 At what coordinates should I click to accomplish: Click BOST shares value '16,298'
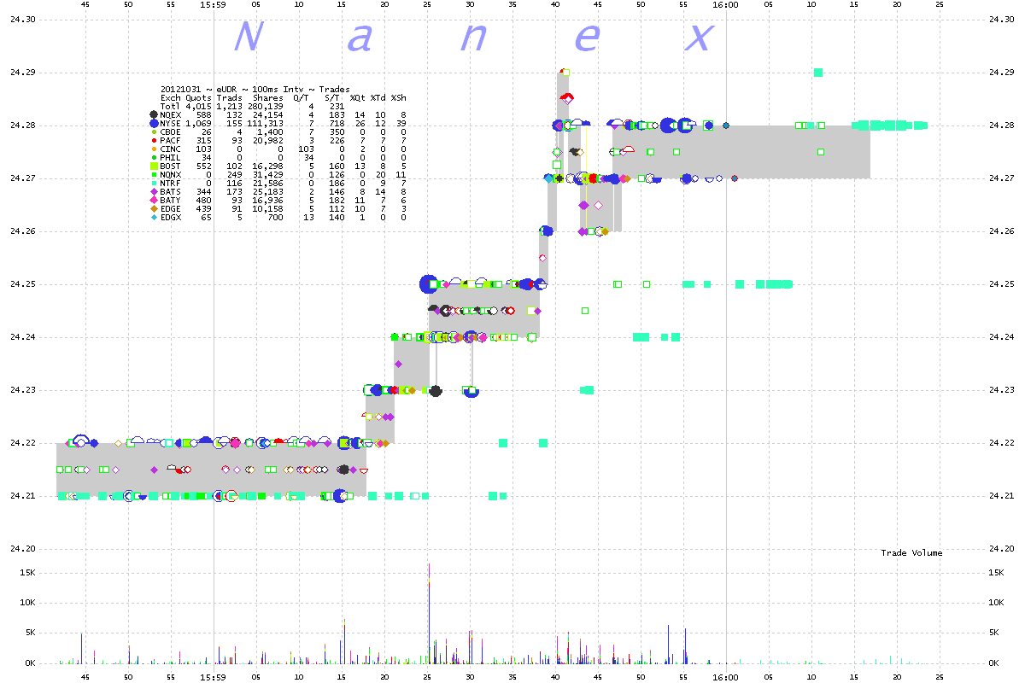(x=266, y=166)
